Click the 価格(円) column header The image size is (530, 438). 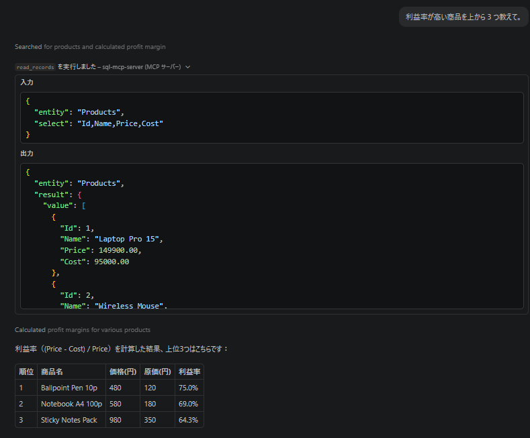coord(123,372)
